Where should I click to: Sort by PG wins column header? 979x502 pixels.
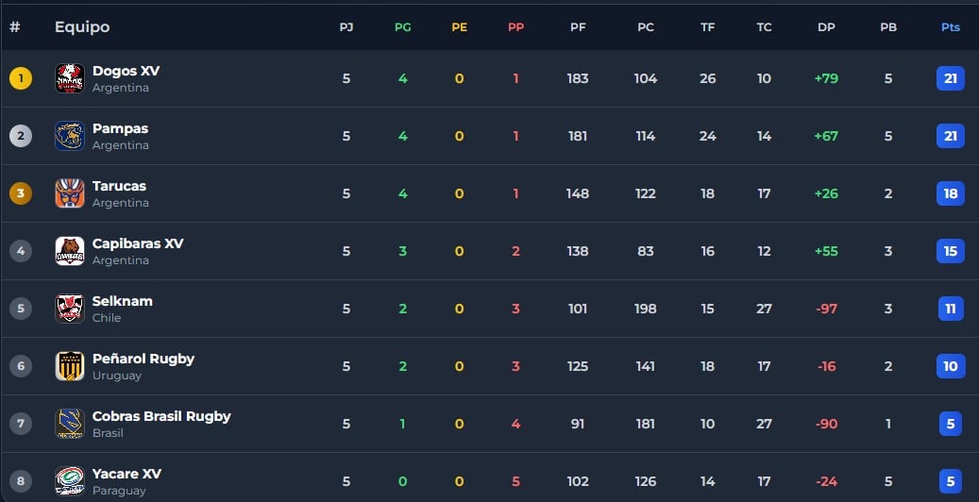402,27
